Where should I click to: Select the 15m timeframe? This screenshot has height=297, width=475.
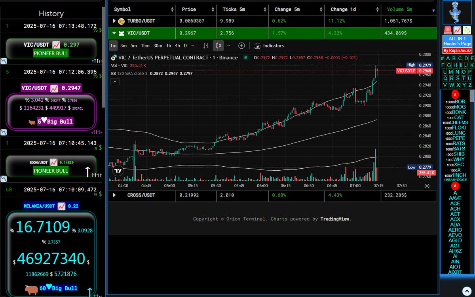[145, 46]
